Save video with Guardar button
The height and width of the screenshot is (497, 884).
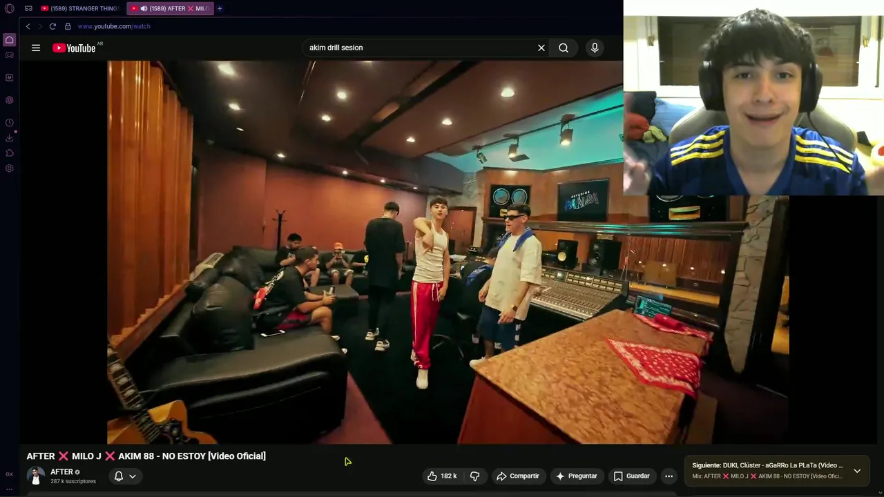632,476
